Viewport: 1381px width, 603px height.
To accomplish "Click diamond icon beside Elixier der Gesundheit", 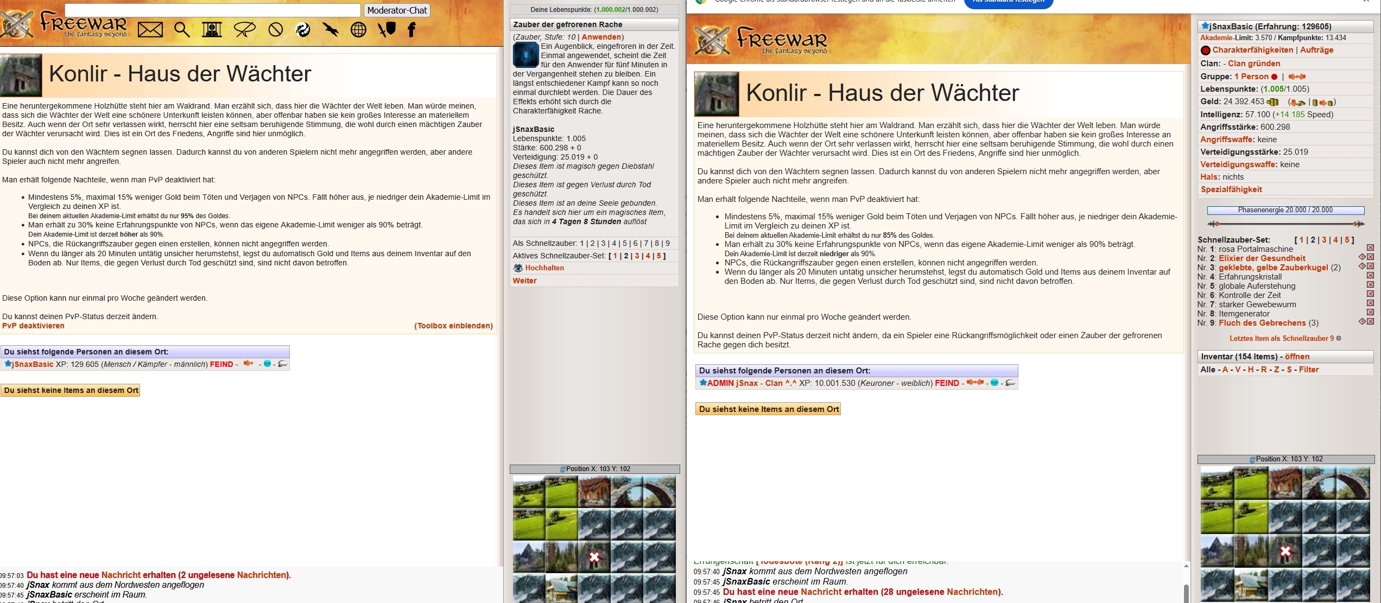I will 1361,257.
